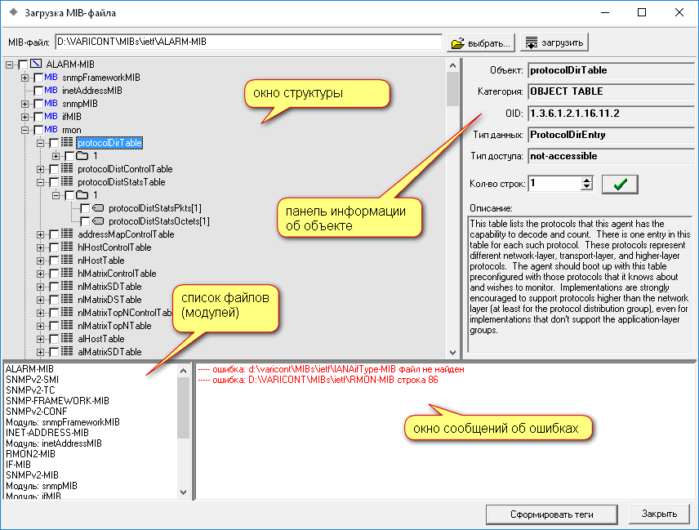Select RMON2-MIB in the file list
Viewport: 699px width, 530px height.
[31, 453]
